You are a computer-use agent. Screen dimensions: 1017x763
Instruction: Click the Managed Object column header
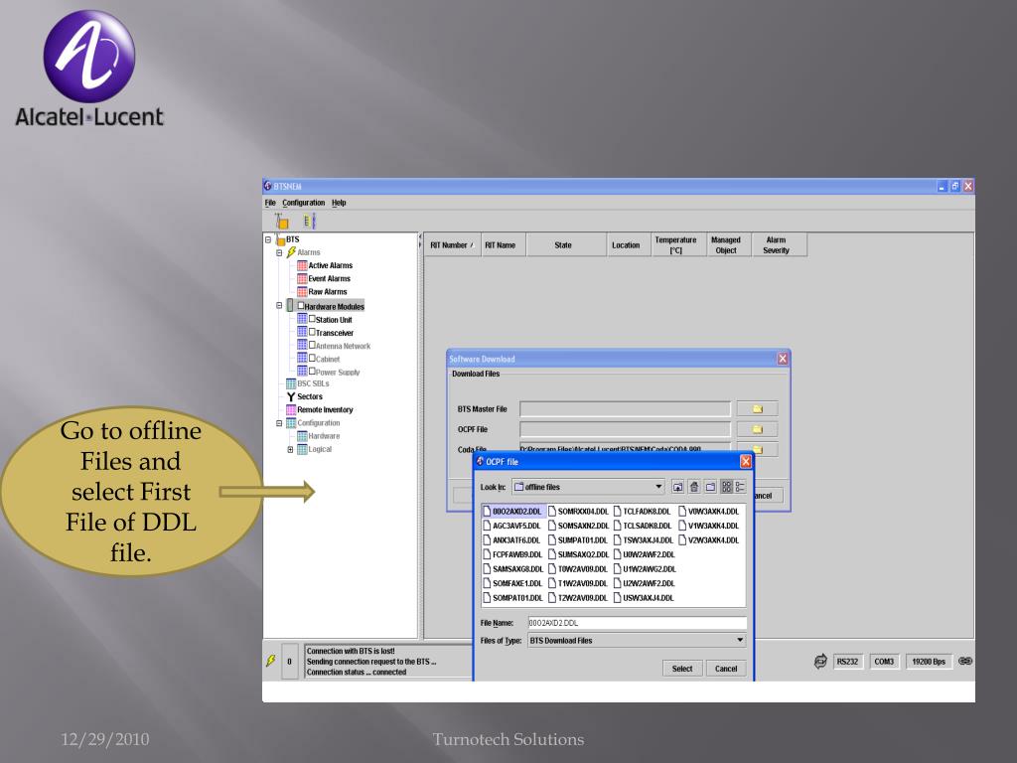coord(728,245)
